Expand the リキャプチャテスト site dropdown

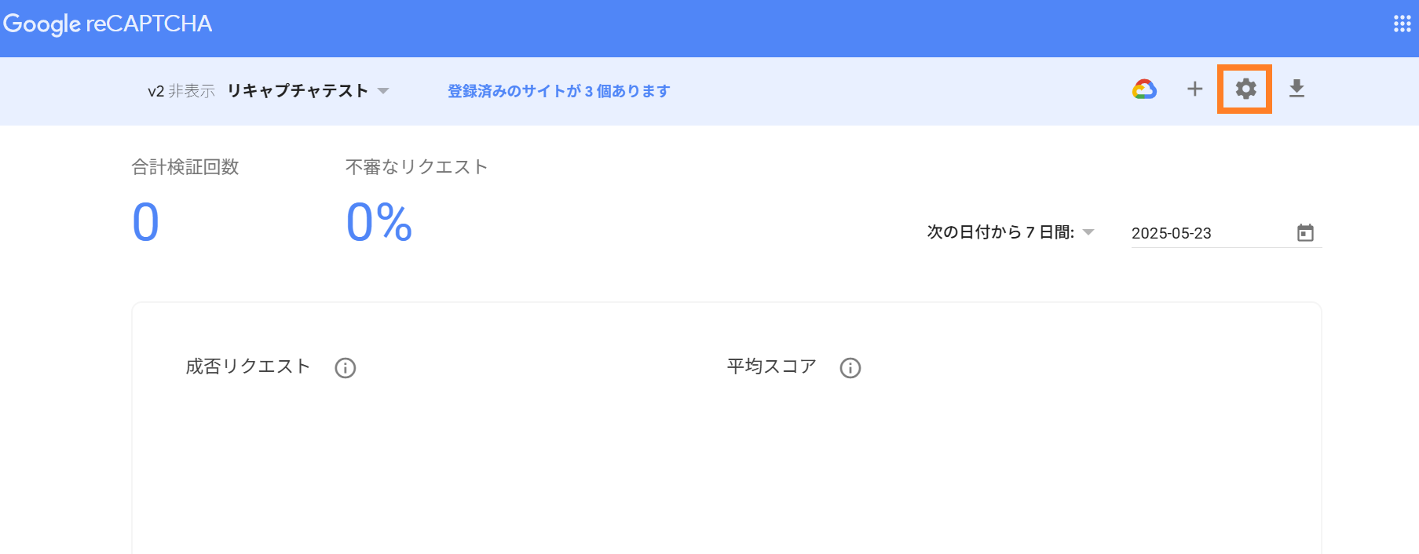[383, 91]
